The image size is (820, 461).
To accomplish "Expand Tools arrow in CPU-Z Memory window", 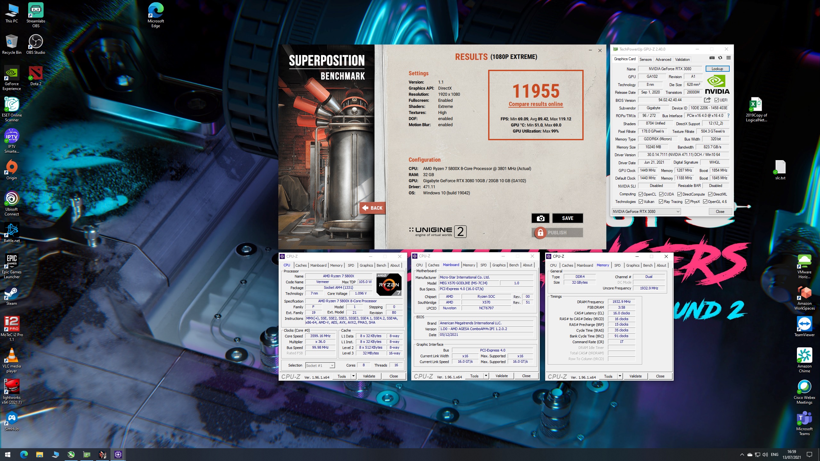I will point(620,376).
